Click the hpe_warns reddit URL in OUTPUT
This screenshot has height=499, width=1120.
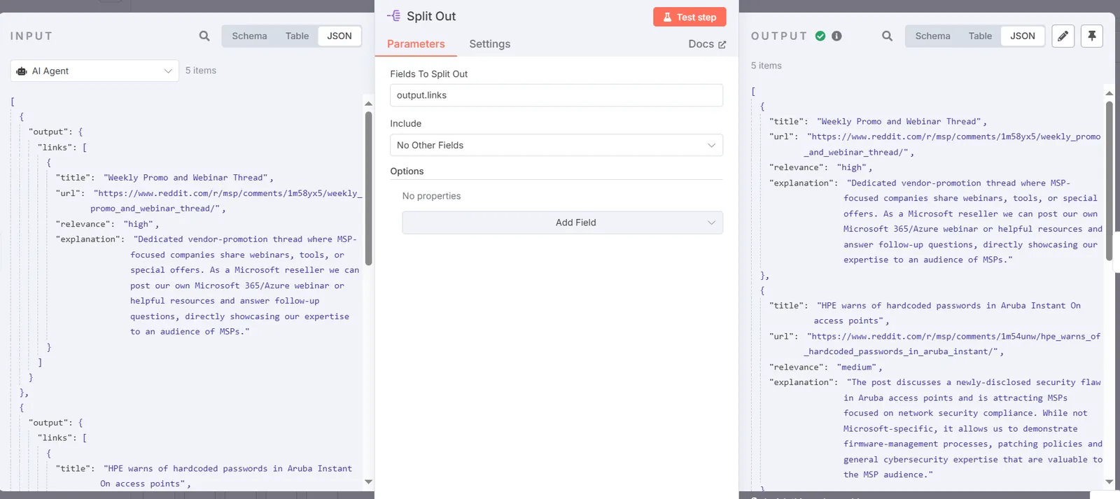pos(953,344)
